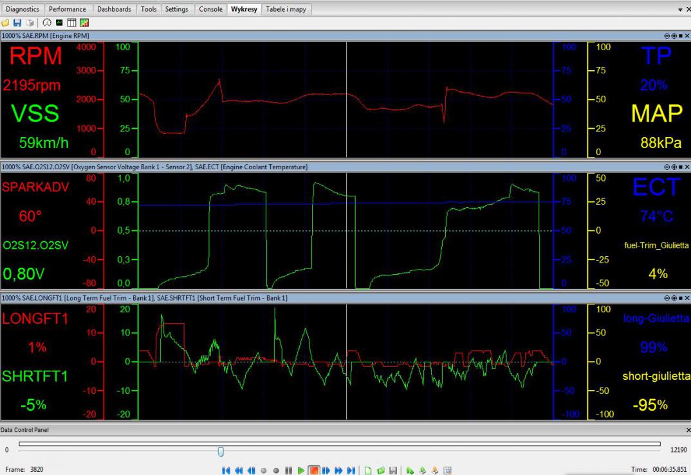Move the frame position slider handle
691x475 pixels.
221,451
